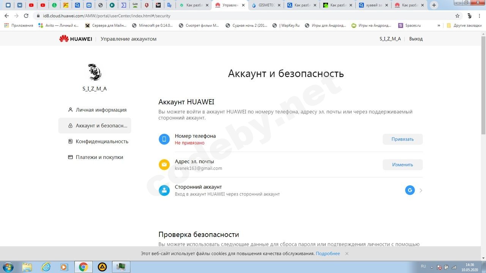Open Windows Explorer from the taskbar
Viewport: 486px width, 273px height.
click(x=27, y=267)
